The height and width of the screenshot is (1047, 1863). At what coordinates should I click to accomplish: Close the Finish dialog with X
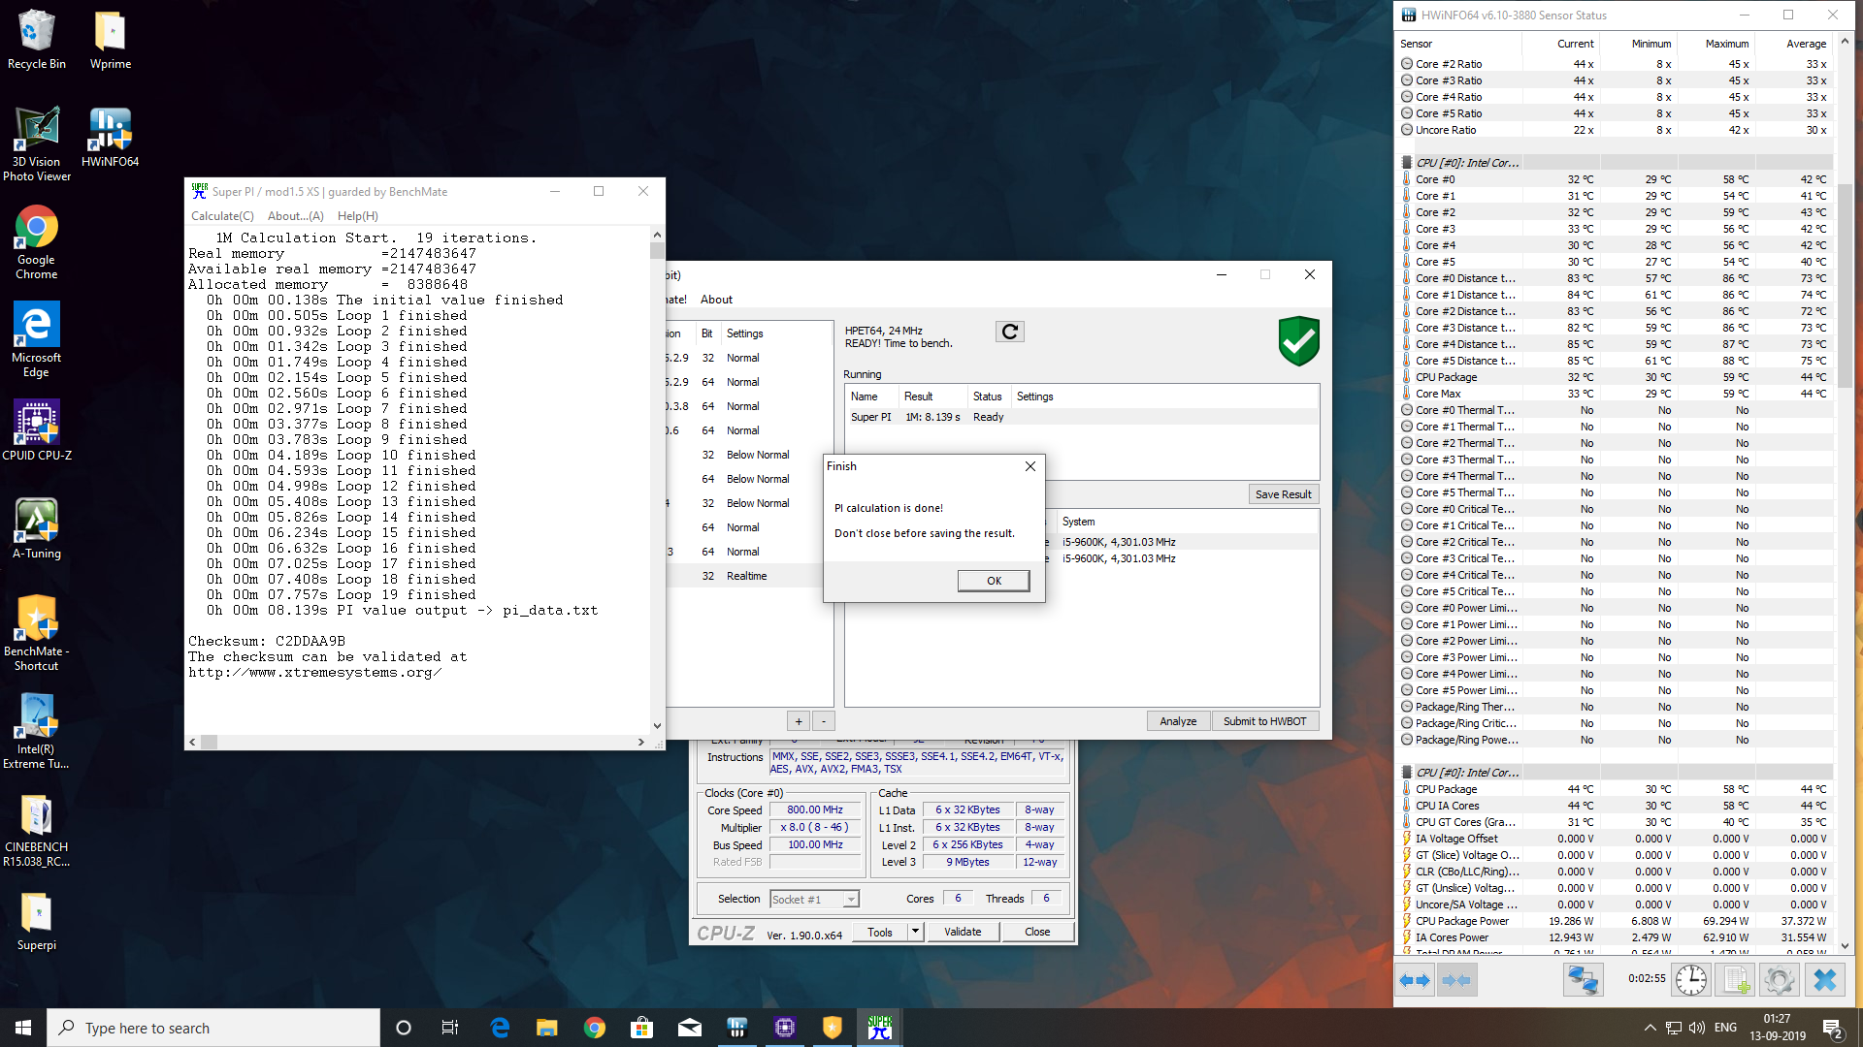click(1030, 466)
